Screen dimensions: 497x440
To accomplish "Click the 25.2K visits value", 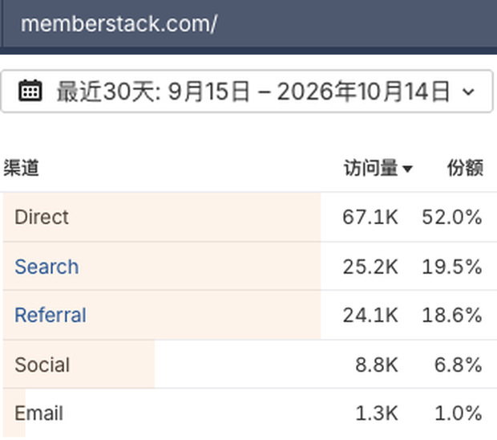I will tap(370, 267).
